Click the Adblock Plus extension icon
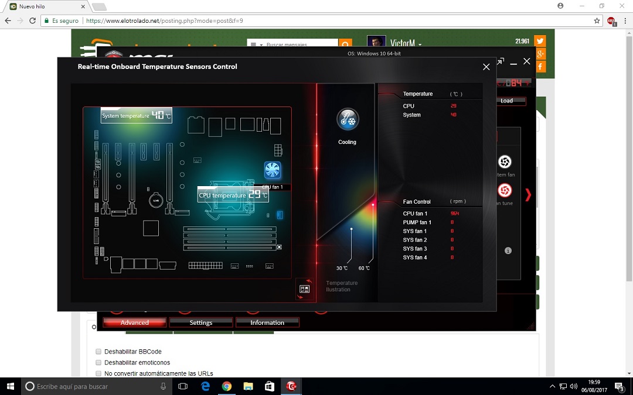The width and height of the screenshot is (633, 395). [611, 20]
